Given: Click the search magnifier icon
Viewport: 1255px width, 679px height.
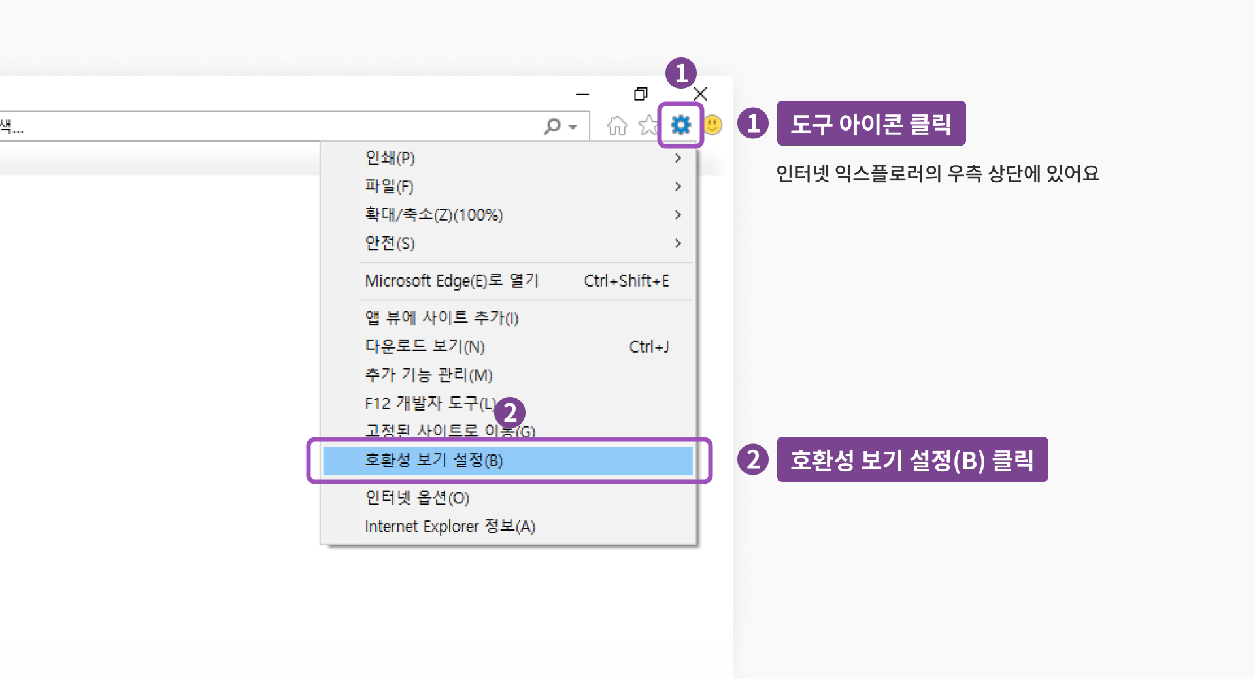Looking at the screenshot, I should 551,126.
